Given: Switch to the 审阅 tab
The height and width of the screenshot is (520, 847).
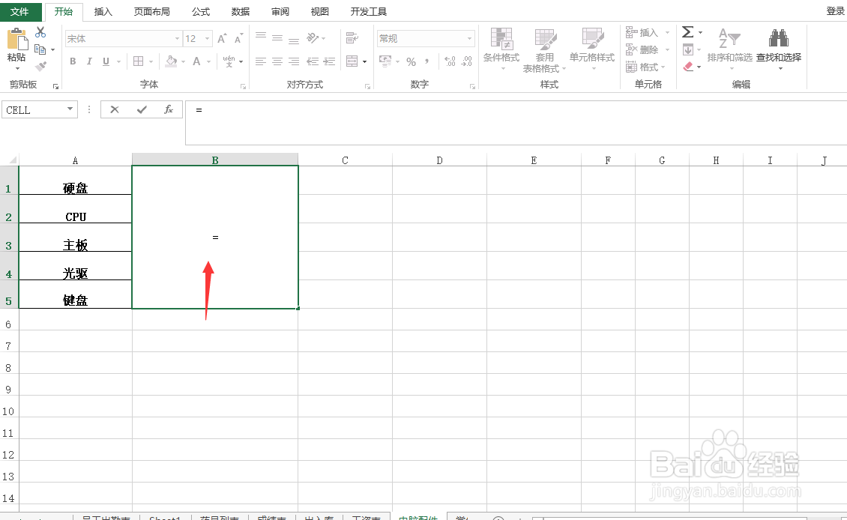Looking at the screenshot, I should click(x=280, y=11).
